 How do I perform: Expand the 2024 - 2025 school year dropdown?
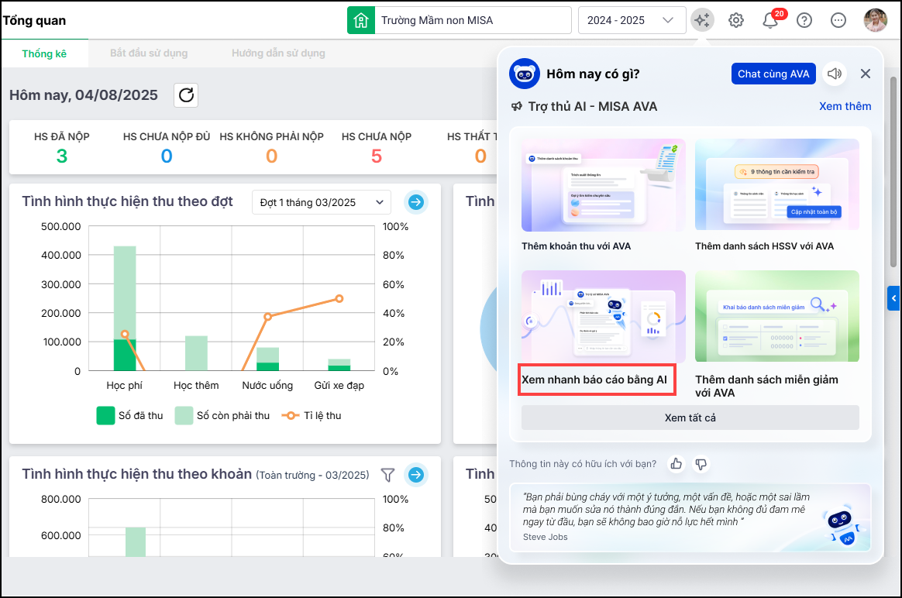[632, 20]
